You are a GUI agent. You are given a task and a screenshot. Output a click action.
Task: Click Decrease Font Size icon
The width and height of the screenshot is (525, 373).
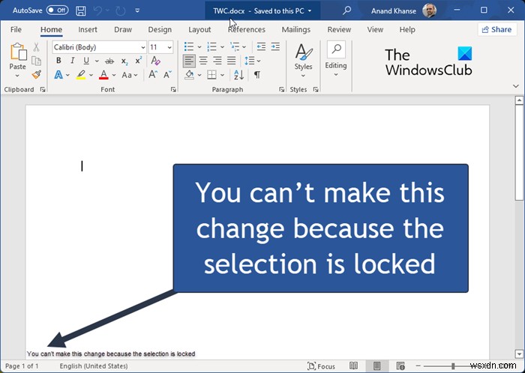pos(167,74)
